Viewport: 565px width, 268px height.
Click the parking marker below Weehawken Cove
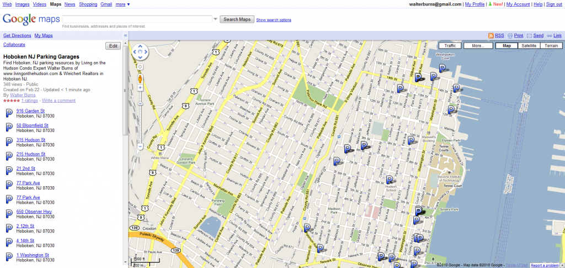tap(443, 68)
